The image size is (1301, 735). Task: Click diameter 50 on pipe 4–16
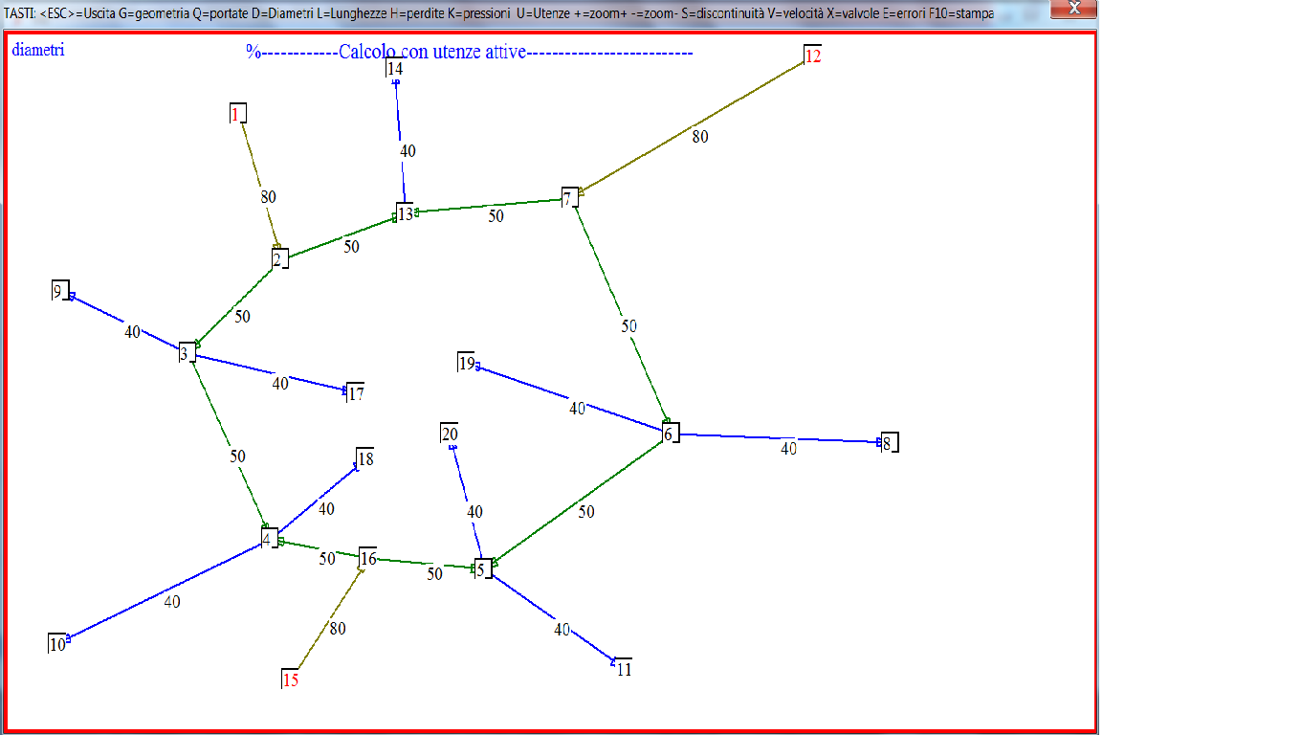(327, 558)
